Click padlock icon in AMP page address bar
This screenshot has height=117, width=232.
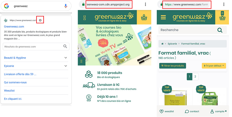point(83,4)
